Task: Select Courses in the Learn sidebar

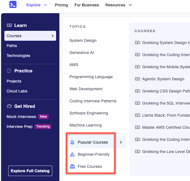Action: point(30,36)
